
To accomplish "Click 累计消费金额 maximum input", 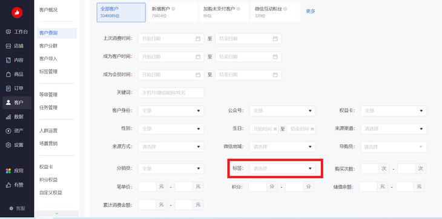I will [x=184, y=205].
